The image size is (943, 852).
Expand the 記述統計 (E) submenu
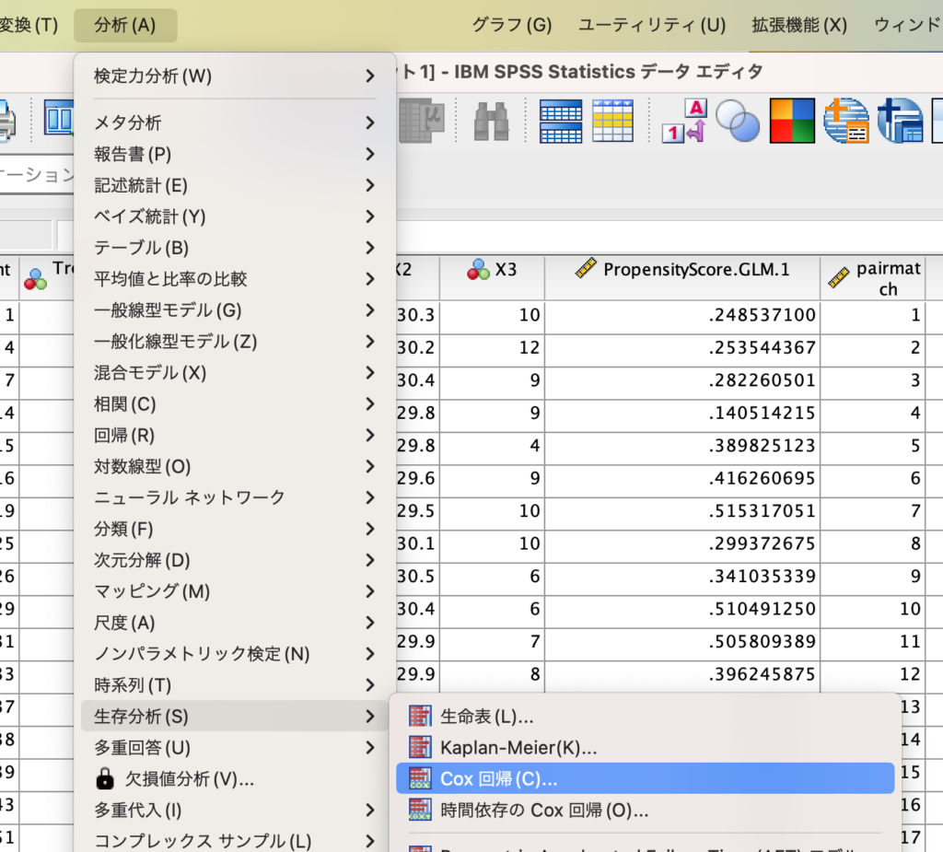click(235, 185)
